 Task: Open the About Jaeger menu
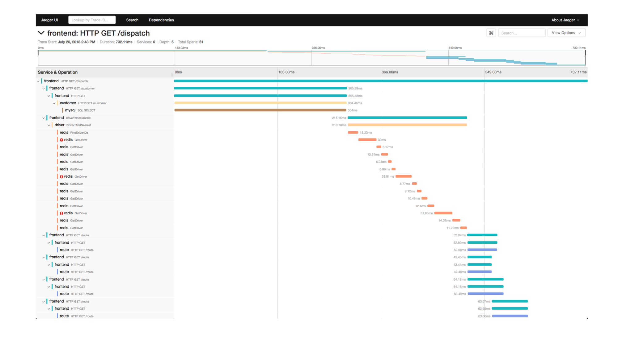coord(565,20)
